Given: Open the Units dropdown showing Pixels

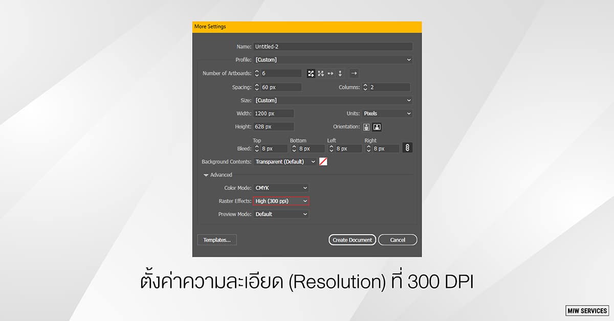Looking at the screenshot, I should [x=387, y=113].
